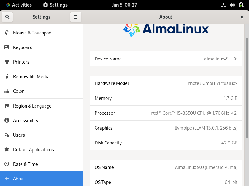Click the Default Applications star icon

point(7,149)
